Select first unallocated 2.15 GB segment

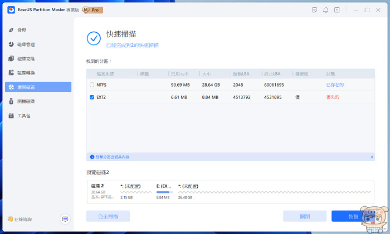(136, 192)
